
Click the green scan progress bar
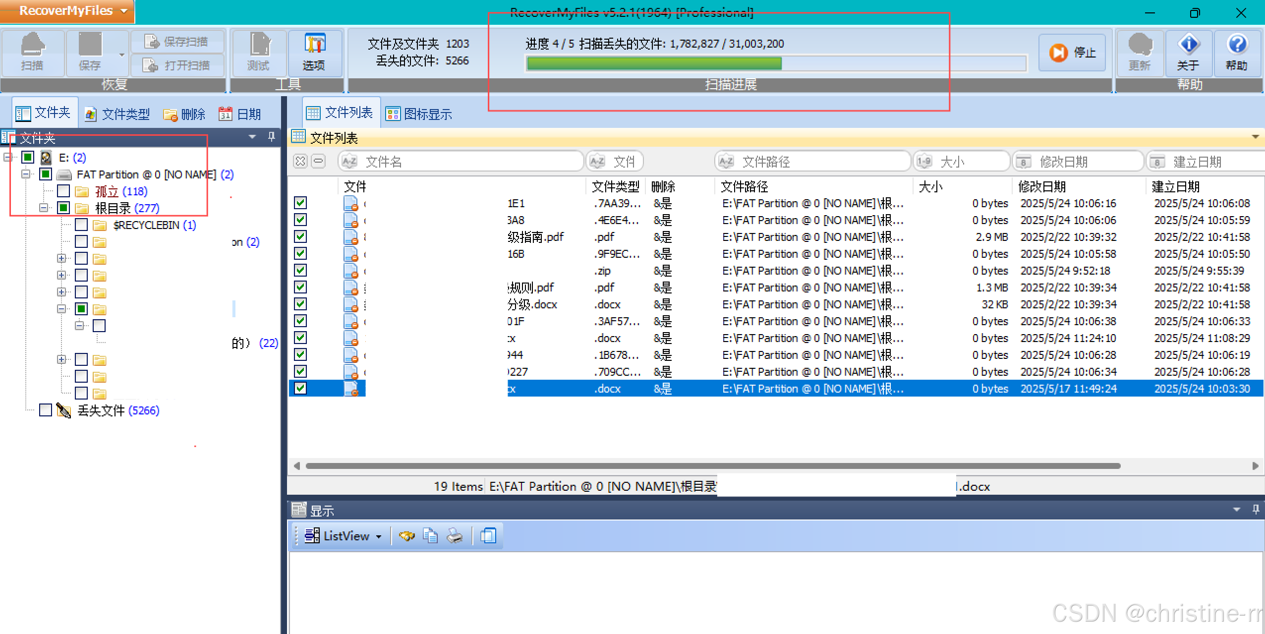pyautogui.click(x=654, y=63)
